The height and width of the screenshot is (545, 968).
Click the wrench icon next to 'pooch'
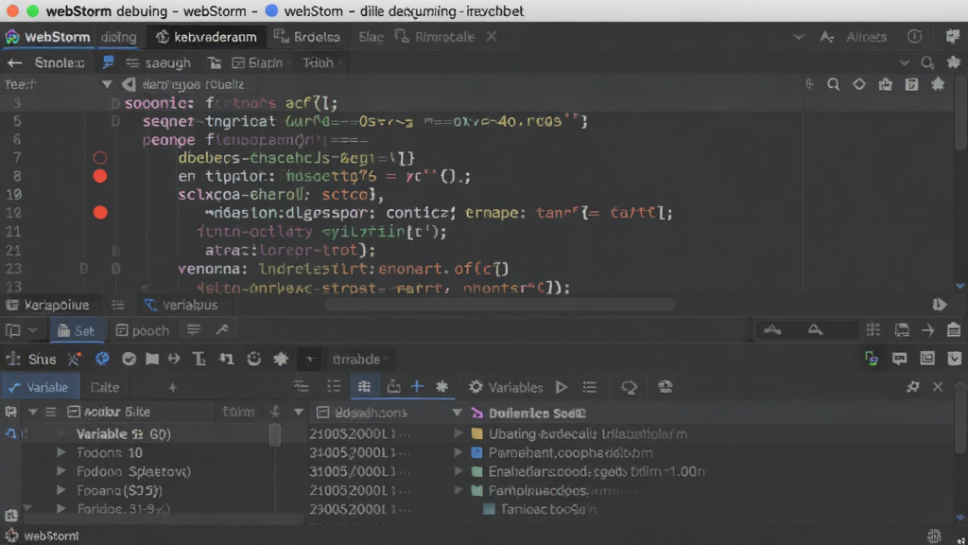tap(222, 330)
